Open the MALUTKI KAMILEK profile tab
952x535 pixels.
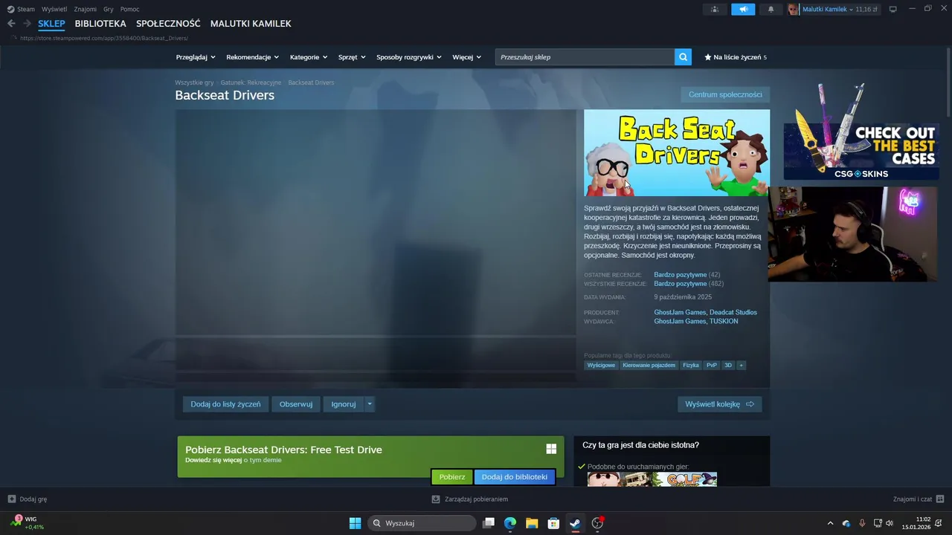[x=251, y=24]
